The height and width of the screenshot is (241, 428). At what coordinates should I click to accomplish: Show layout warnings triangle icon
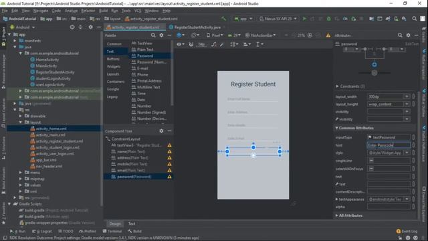[x=328, y=35]
